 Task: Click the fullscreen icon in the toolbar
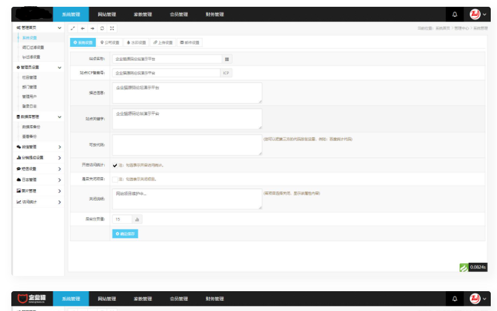(112, 28)
